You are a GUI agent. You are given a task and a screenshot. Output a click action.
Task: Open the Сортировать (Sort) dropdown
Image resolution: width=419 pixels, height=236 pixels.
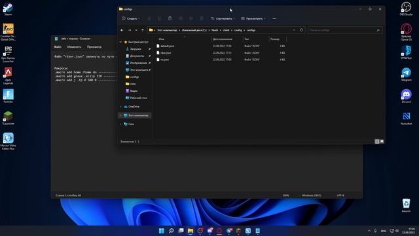223,18
